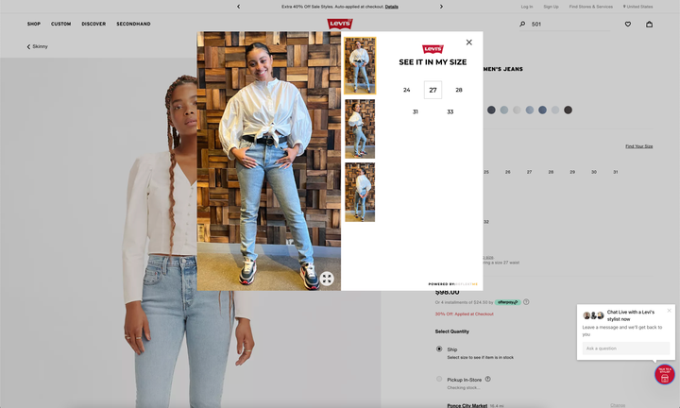The image size is (680, 408).
Task: View front-facing model thumbnail
Action: coord(360,65)
